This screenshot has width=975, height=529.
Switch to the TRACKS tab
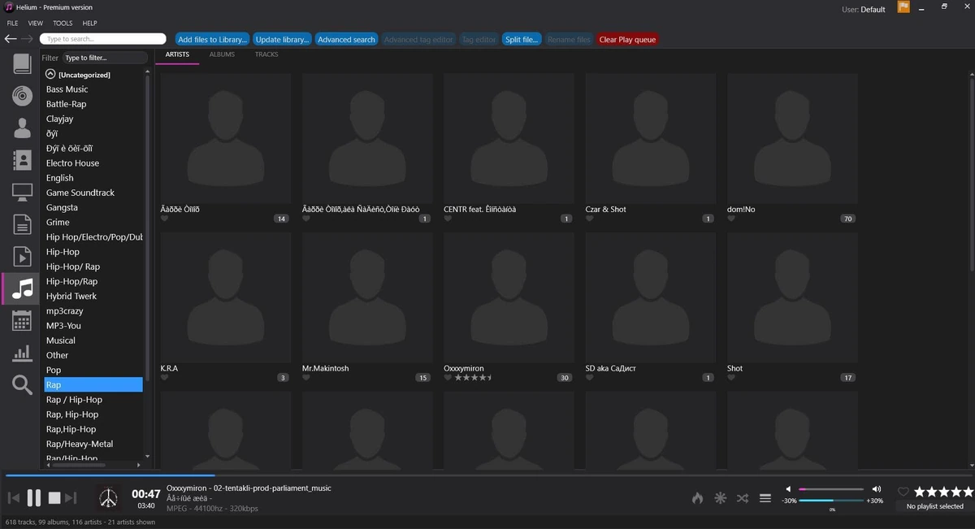click(x=266, y=54)
